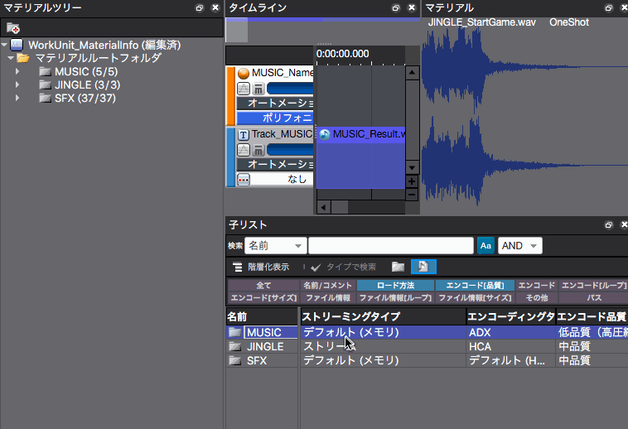Toggle the audio file filter icon in child list
The image size is (628, 429).
[423, 267]
